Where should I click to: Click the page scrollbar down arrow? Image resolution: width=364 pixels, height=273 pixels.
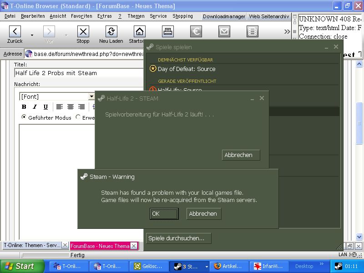[359, 237]
